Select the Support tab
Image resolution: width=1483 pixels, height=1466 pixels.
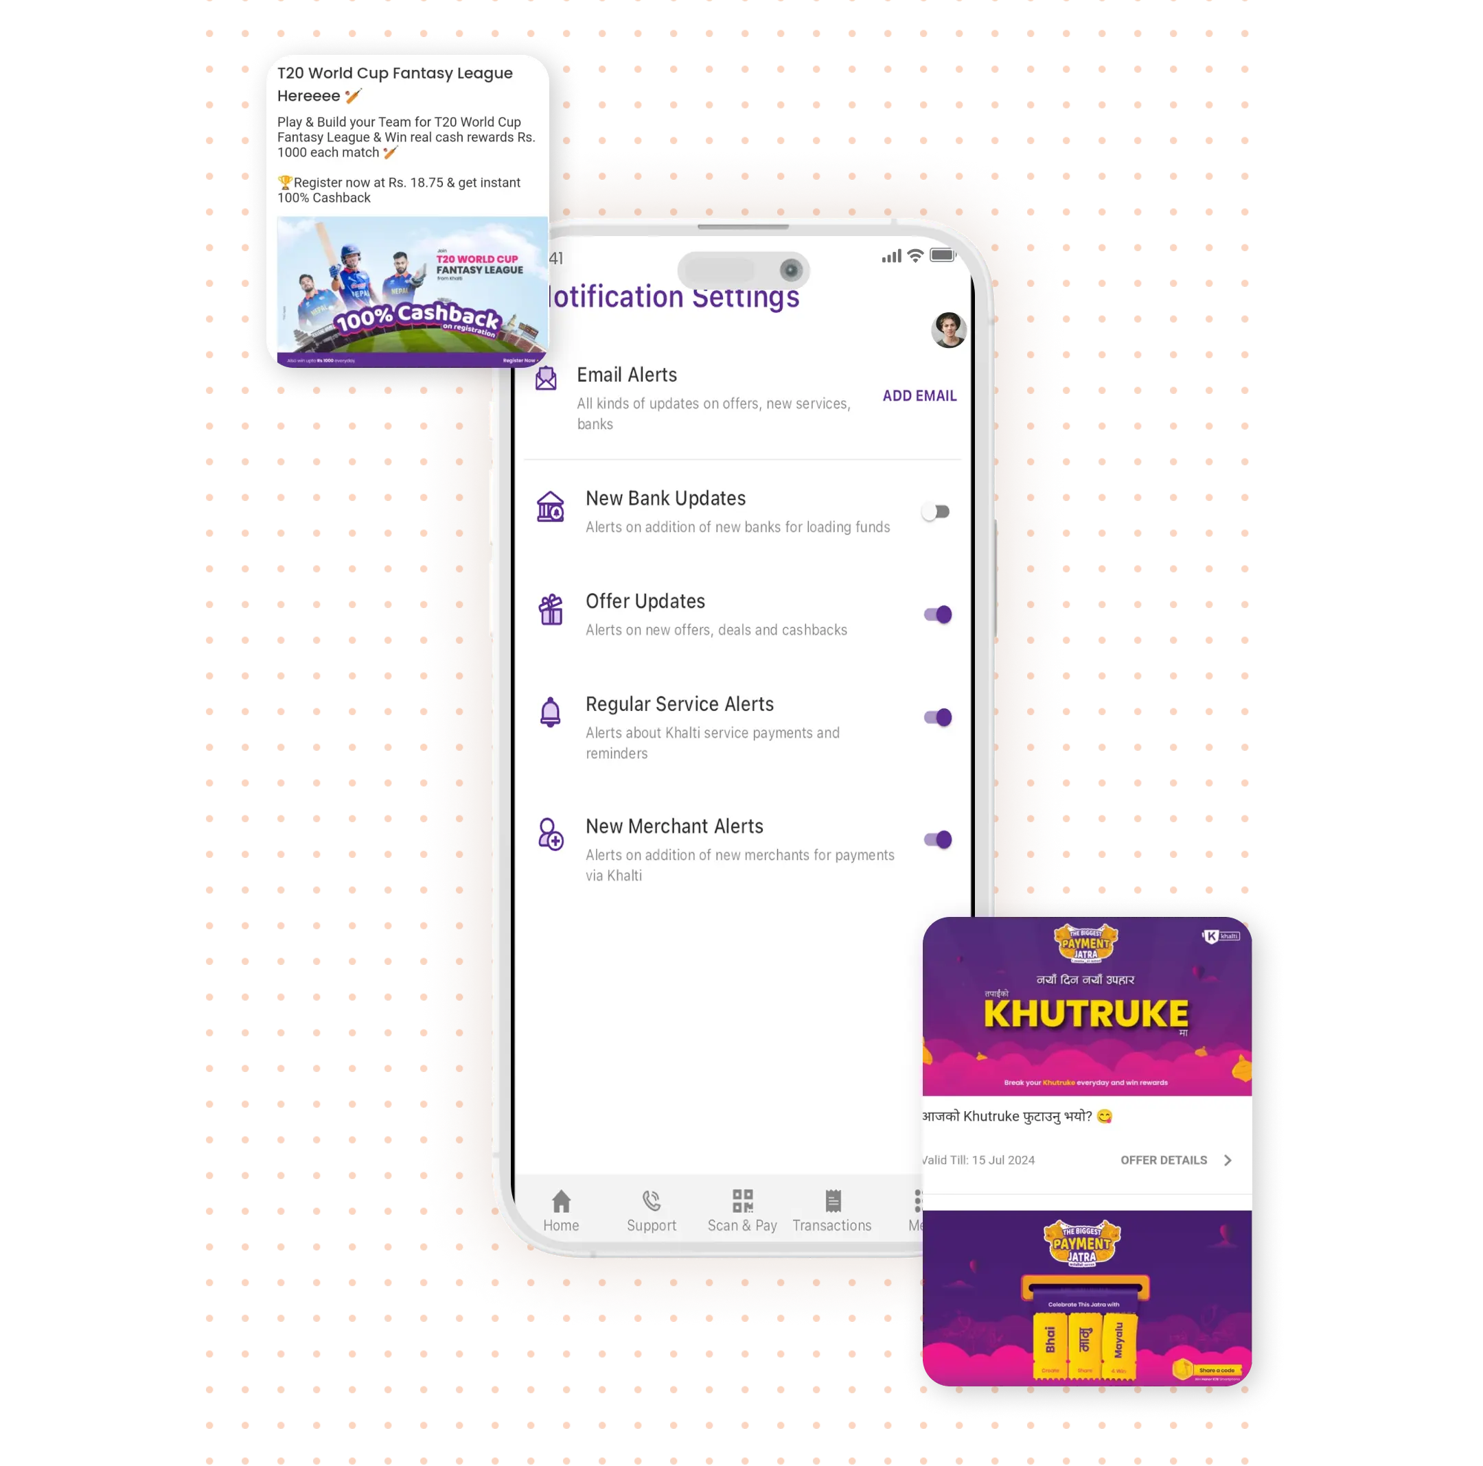(652, 1208)
